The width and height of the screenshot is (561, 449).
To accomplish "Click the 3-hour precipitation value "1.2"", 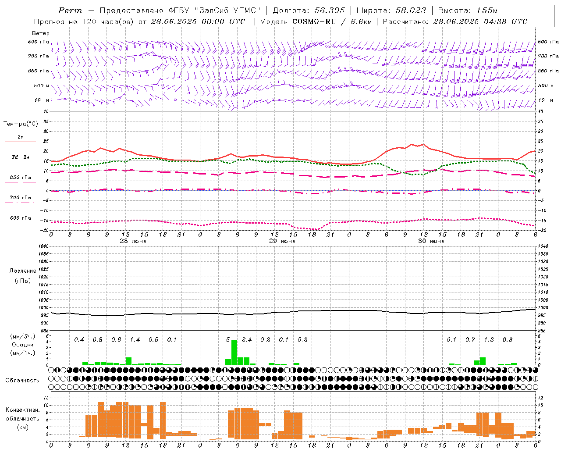I will [x=489, y=340].
